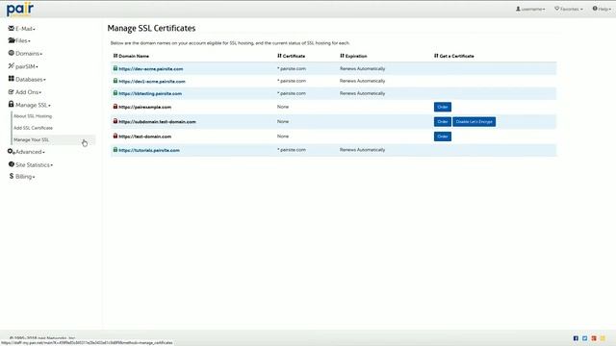Open Manage Your SSL submenu item
The height and width of the screenshot is (346, 616).
[32, 139]
